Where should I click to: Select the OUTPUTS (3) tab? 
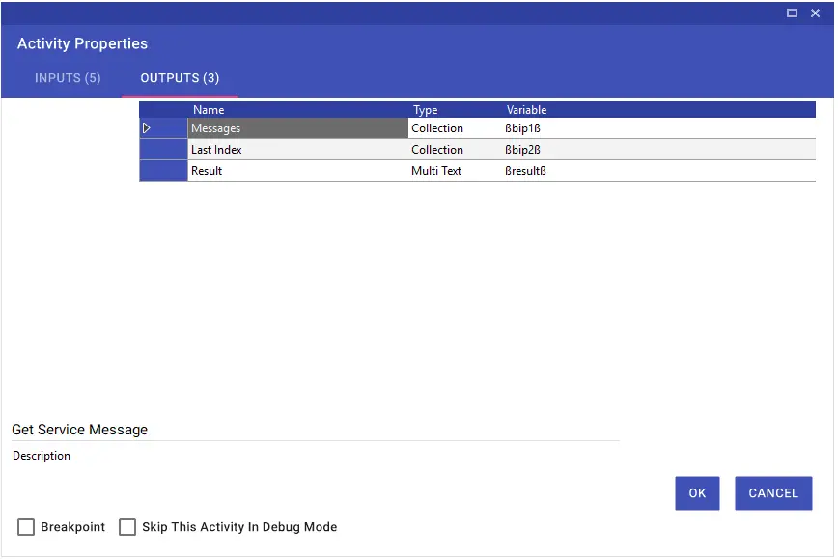click(180, 78)
